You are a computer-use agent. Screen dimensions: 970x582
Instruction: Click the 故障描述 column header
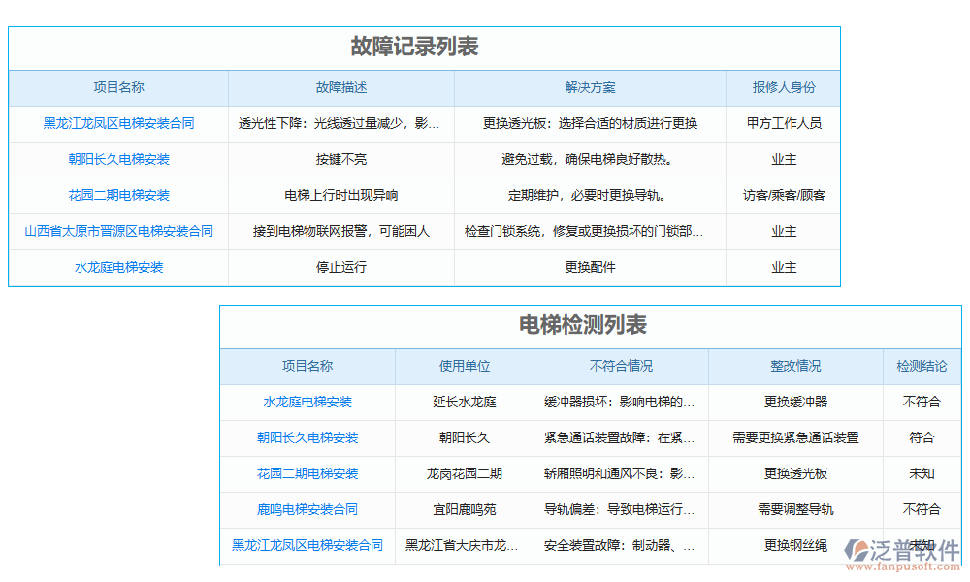(x=341, y=87)
